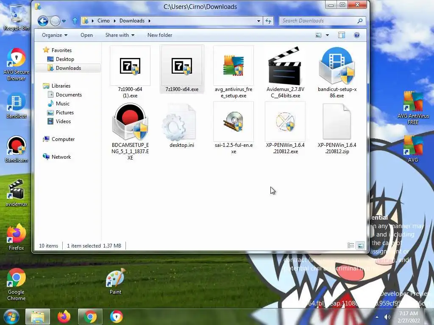Image resolution: width=434 pixels, height=325 pixels.
Task: Click Open in the toolbar
Action: 86,35
